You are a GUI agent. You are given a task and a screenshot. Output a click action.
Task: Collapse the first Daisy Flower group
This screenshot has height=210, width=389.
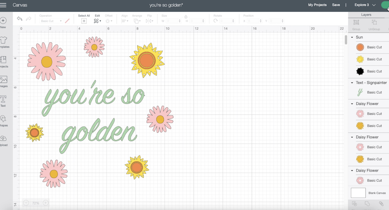(x=352, y=104)
